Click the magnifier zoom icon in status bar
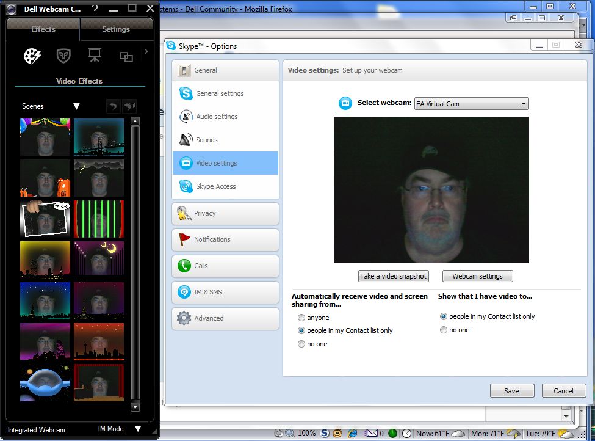Image resolution: width=595 pixels, height=441 pixels. 290,433
